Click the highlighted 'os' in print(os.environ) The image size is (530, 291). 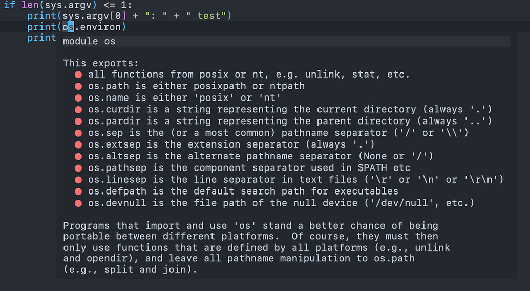pos(68,27)
